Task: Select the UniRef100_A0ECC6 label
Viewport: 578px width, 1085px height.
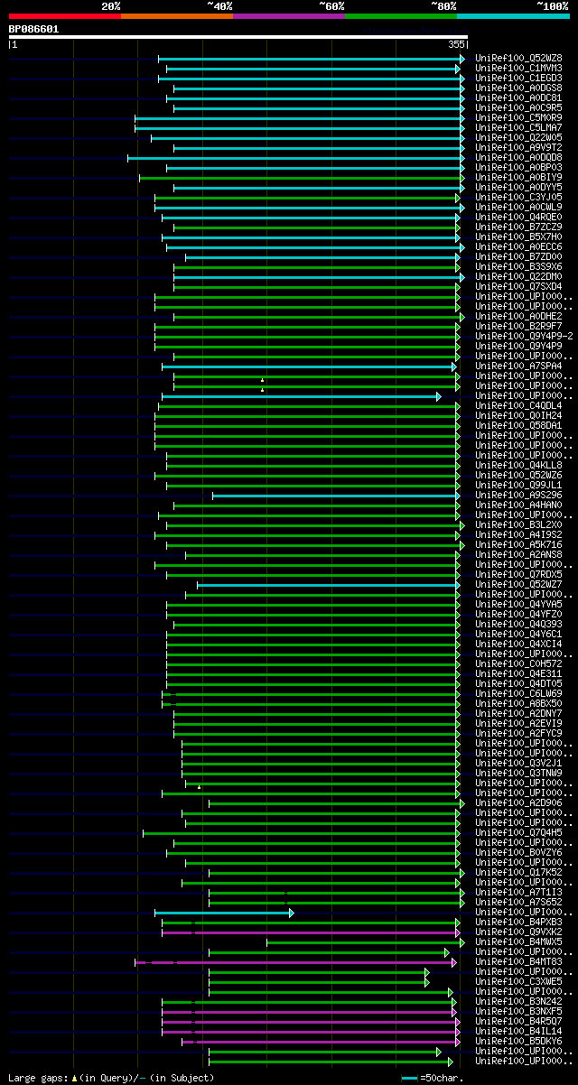Action: [518, 246]
